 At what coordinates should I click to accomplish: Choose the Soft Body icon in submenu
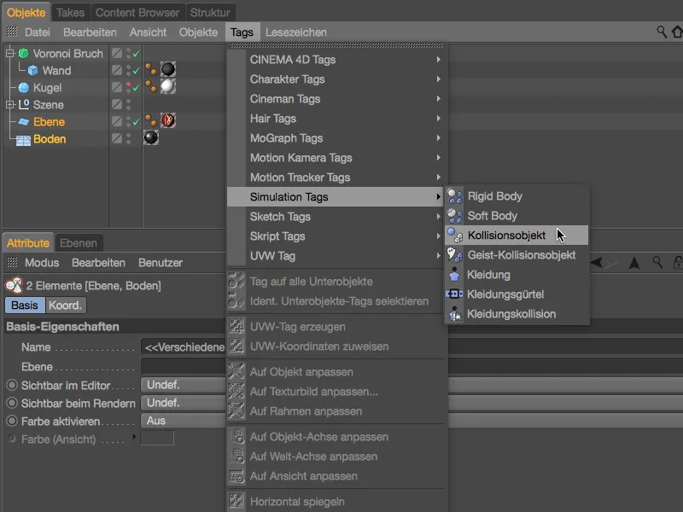click(455, 216)
